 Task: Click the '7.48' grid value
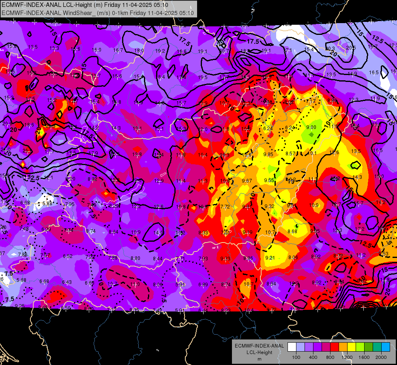(x=24, y=229)
